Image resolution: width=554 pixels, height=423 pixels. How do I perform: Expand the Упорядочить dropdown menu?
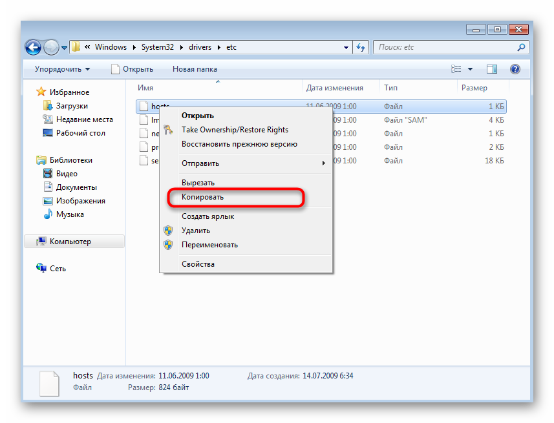(x=62, y=69)
